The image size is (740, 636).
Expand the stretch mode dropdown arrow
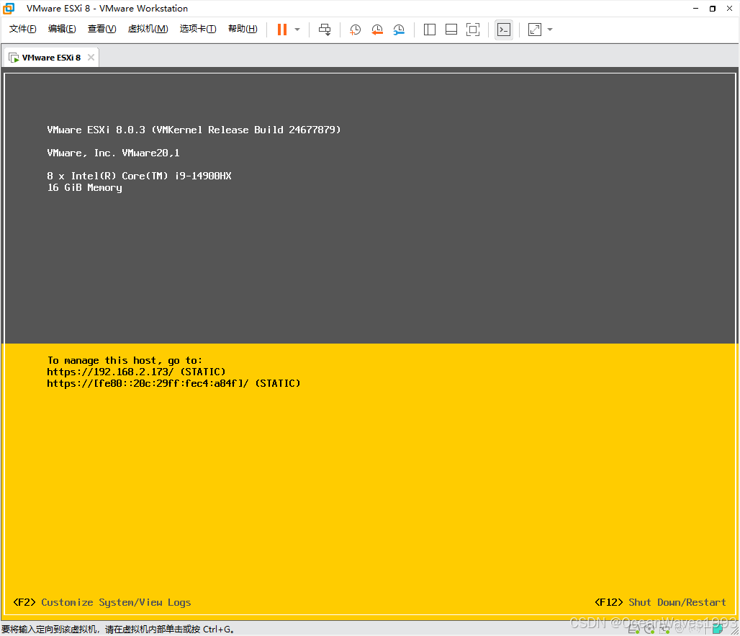point(550,30)
